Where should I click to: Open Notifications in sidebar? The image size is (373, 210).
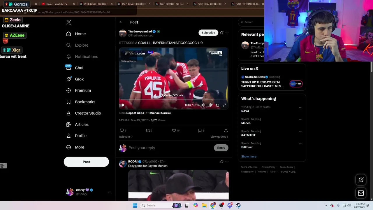point(82,57)
